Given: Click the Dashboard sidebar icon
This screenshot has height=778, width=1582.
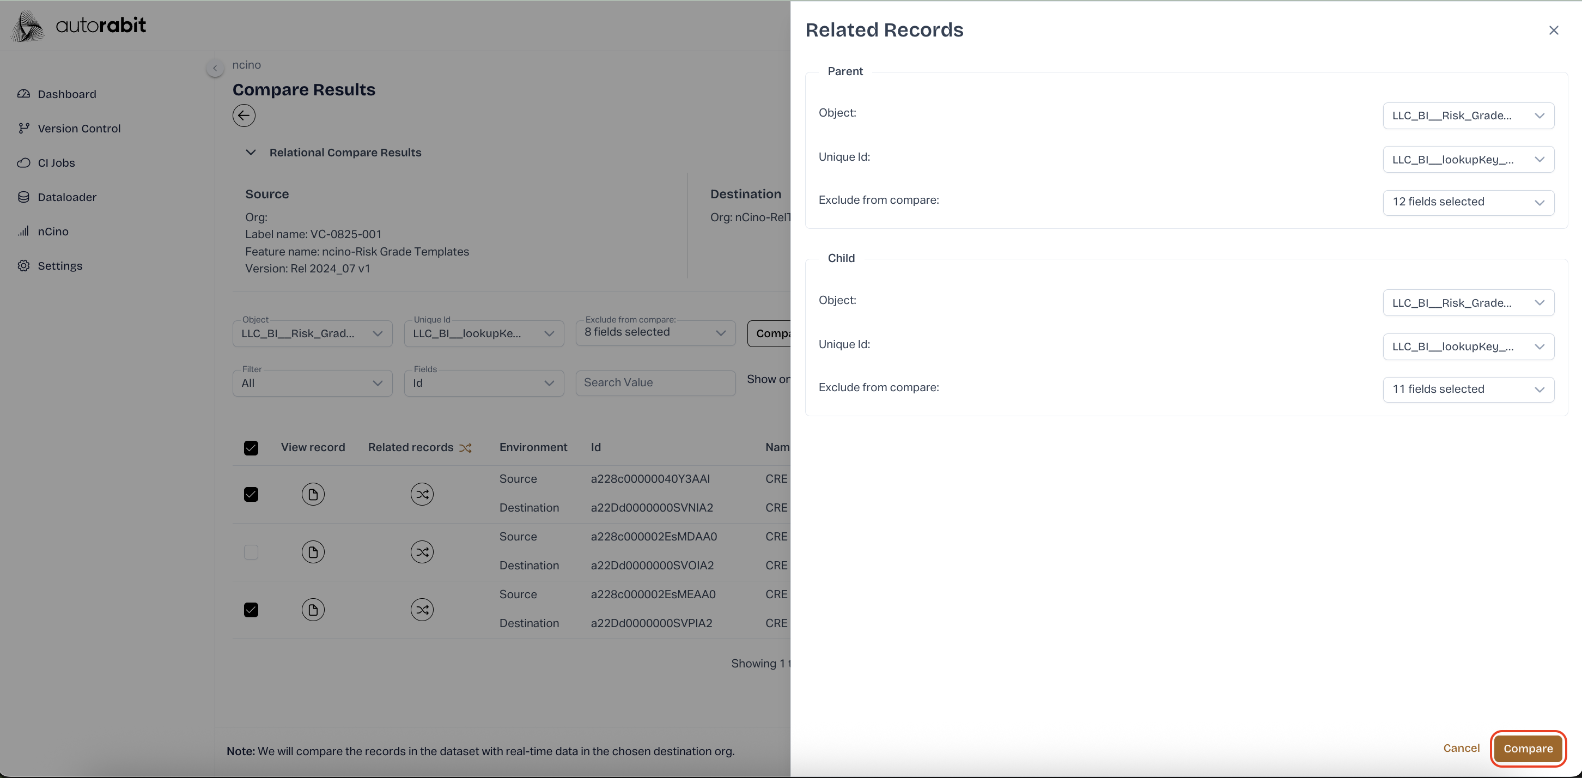Looking at the screenshot, I should coord(23,94).
